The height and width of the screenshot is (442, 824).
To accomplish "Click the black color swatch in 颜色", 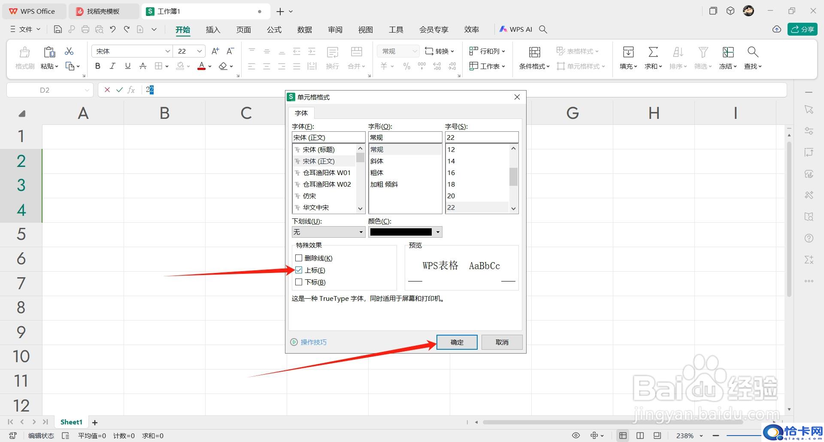I will point(401,232).
